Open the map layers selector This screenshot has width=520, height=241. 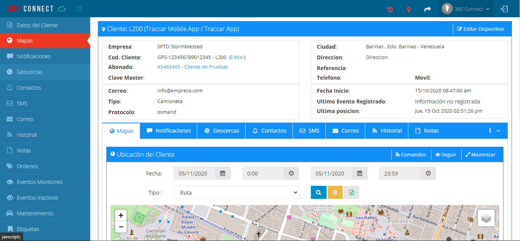486,218
